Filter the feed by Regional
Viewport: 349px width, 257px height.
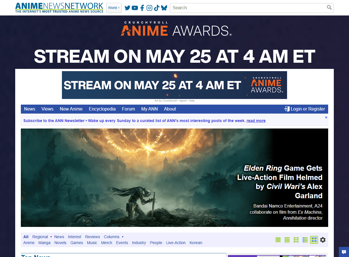(x=40, y=237)
